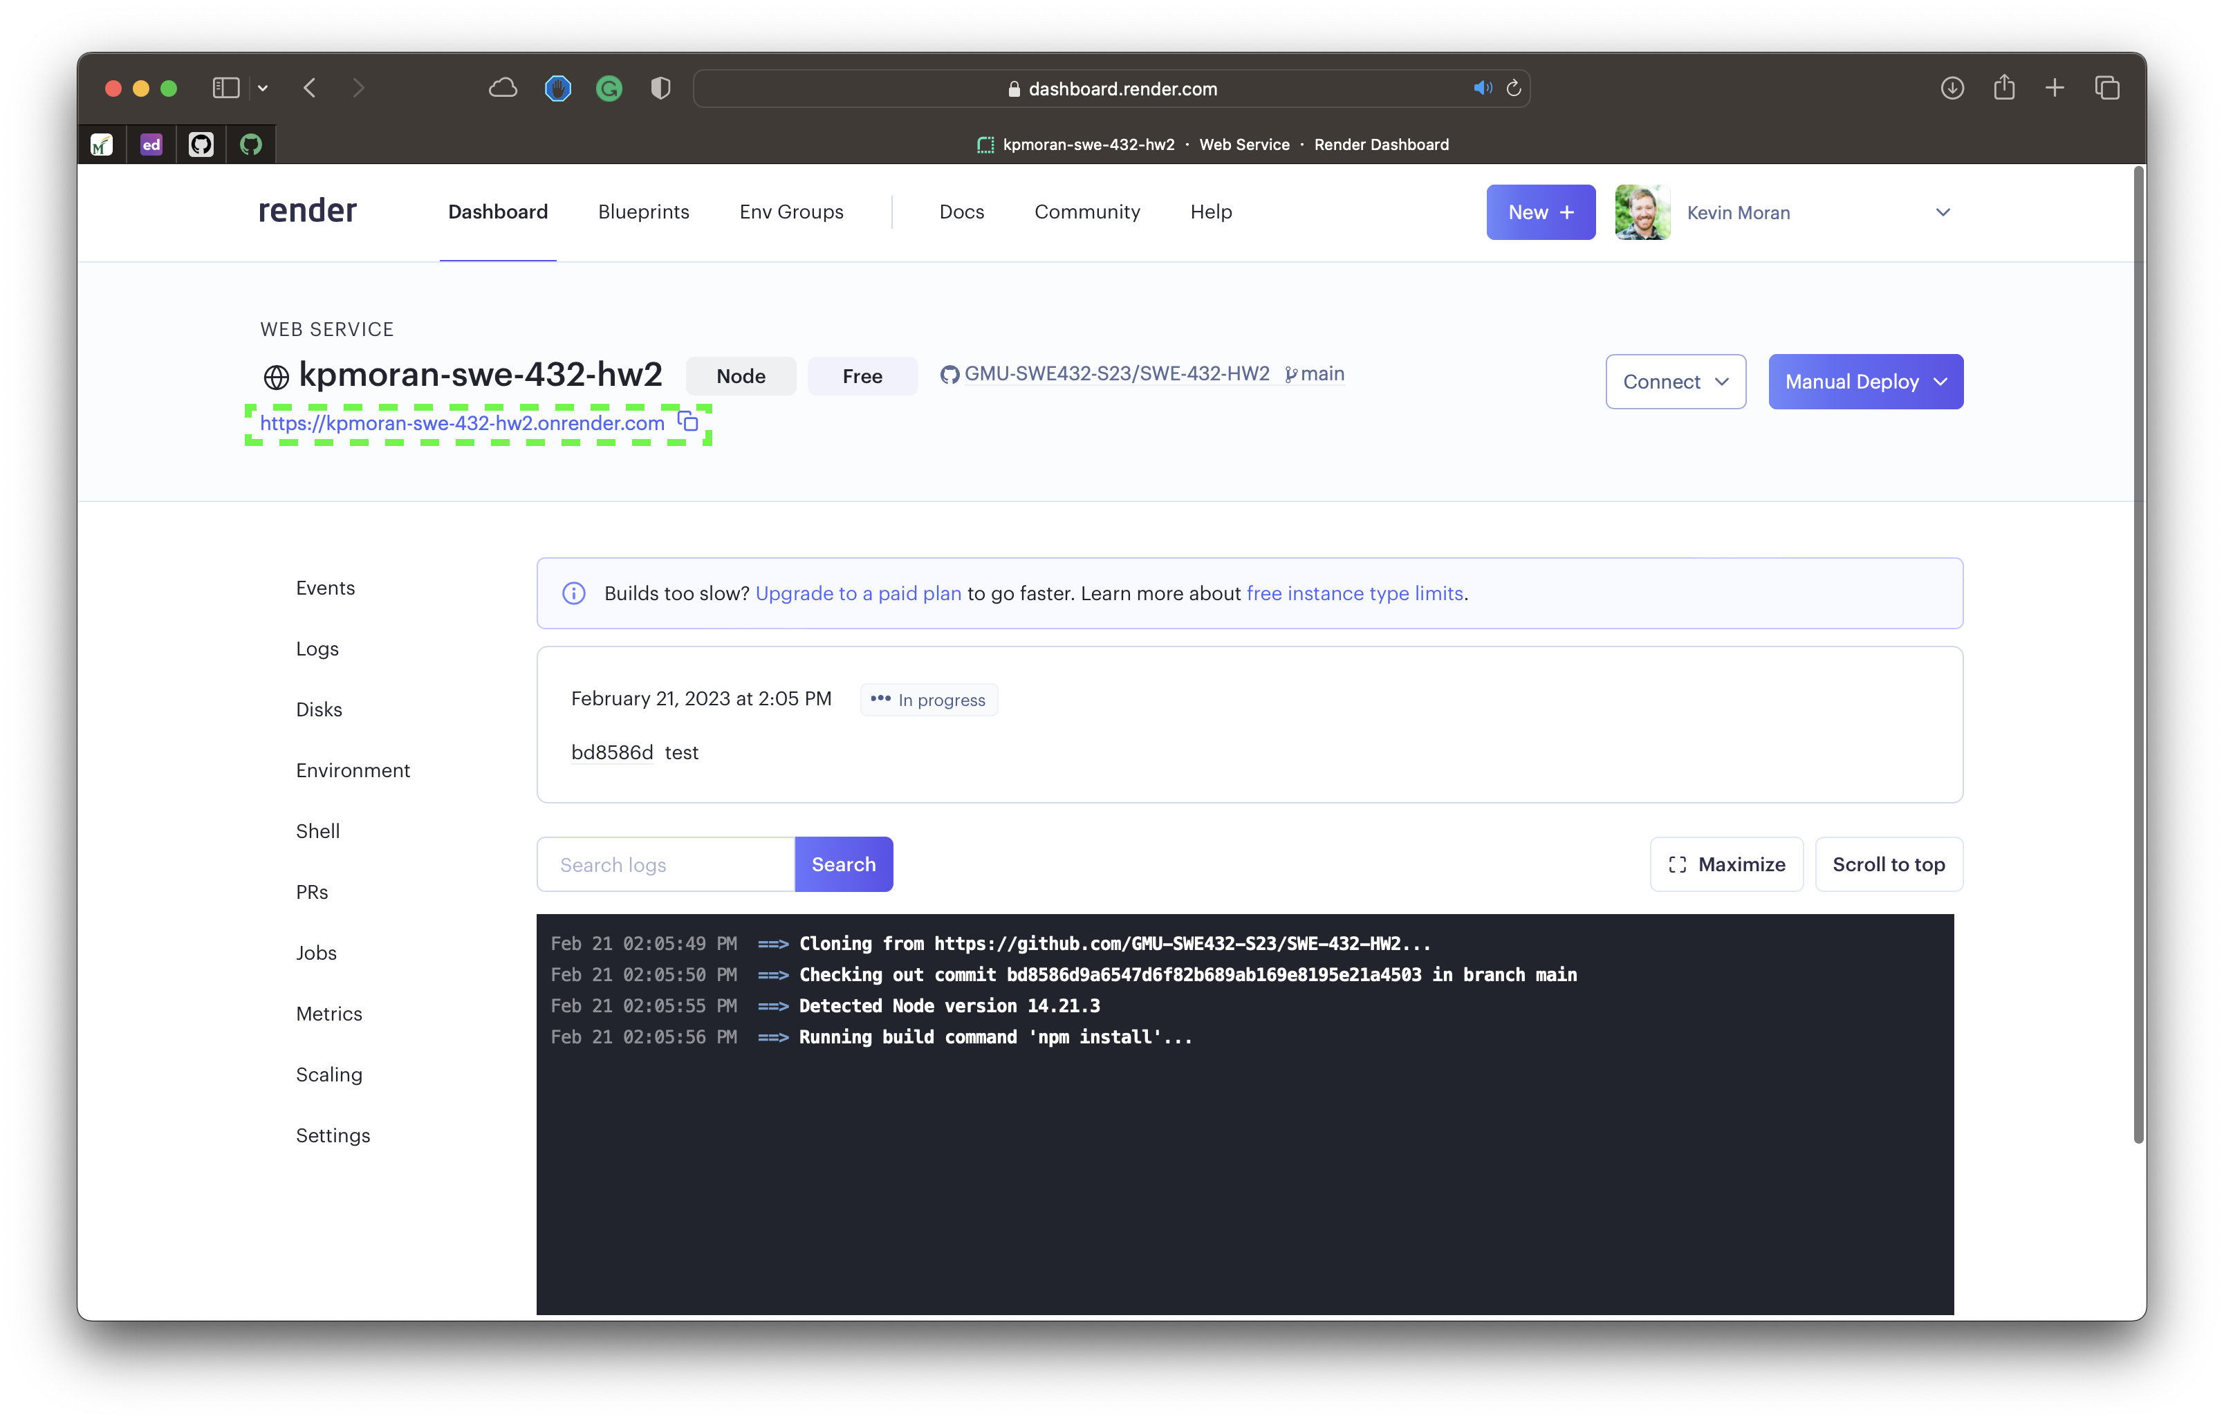2224x1423 pixels.
Task: Click the Node badge
Action: click(x=740, y=376)
